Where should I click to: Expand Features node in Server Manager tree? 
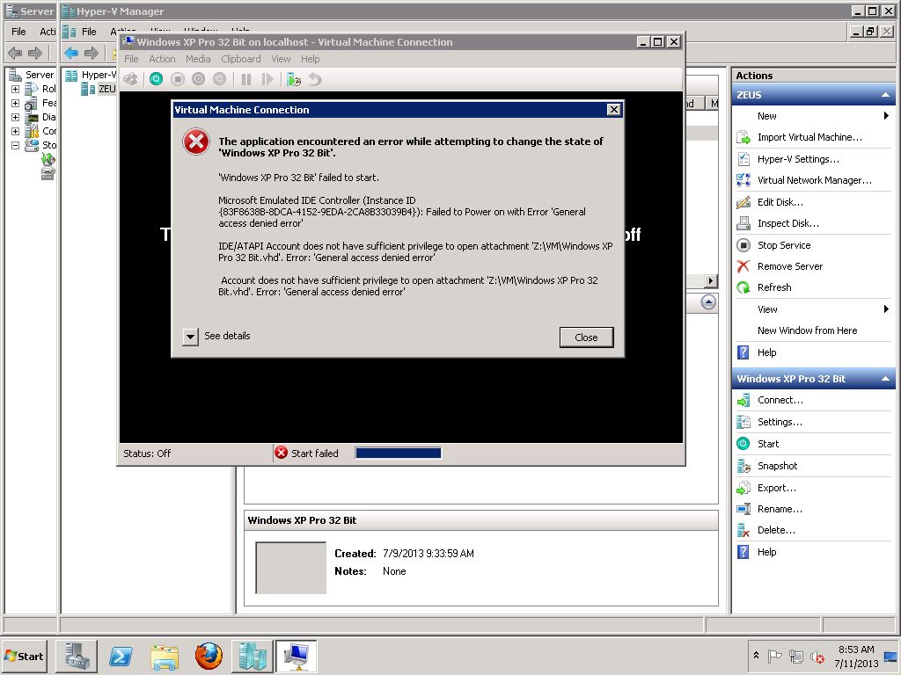(16, 104)
